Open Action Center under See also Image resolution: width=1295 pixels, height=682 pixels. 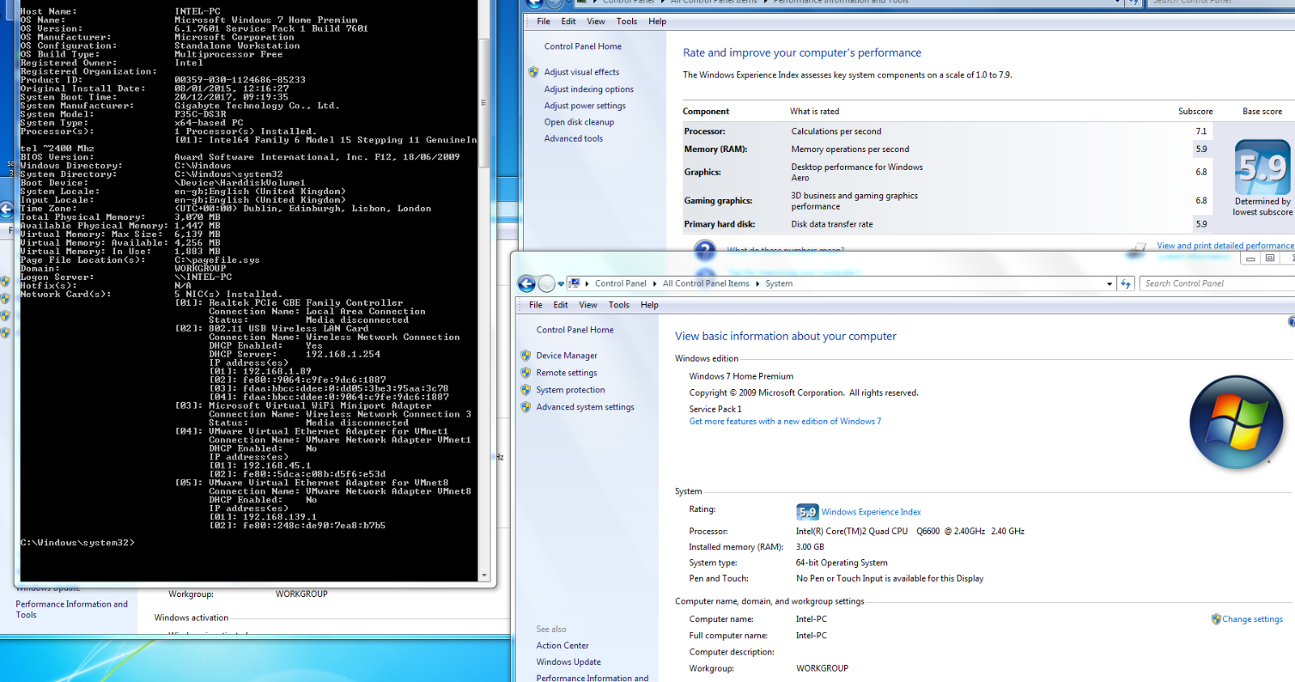(563, 646)
